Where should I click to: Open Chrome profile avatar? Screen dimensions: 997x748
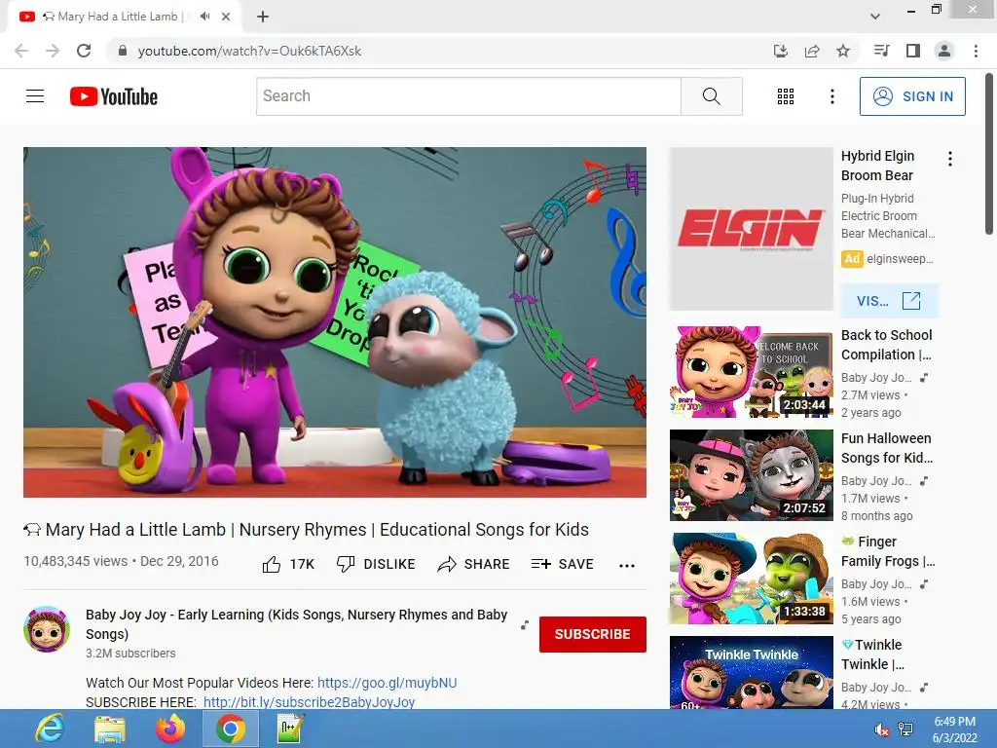tap(944, 51)
